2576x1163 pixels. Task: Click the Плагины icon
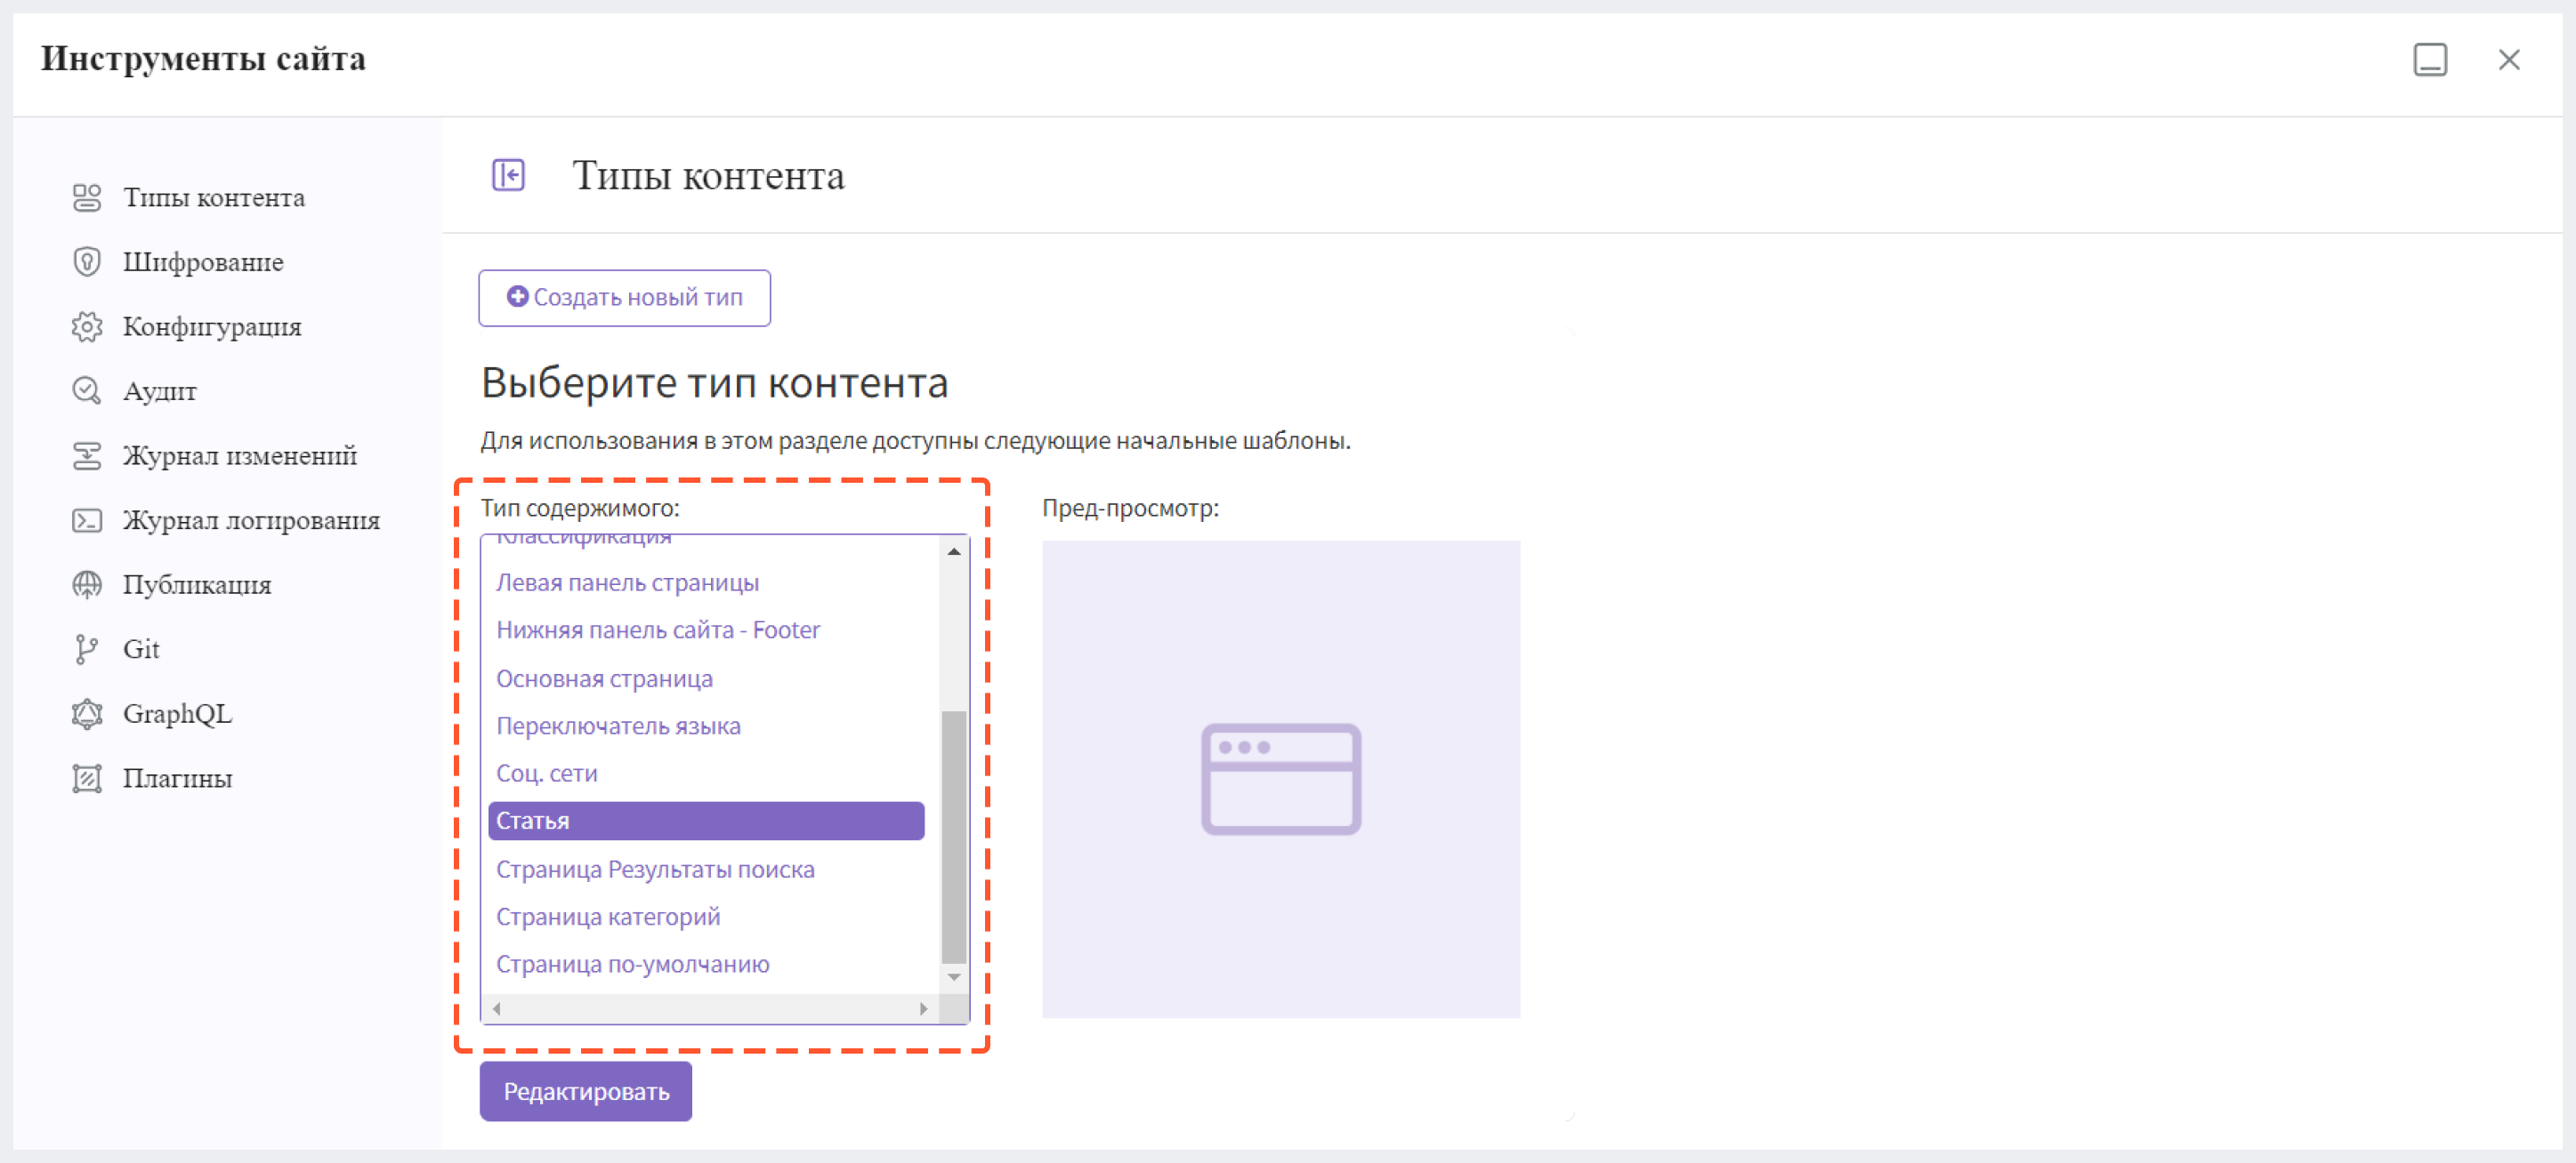coord(87,778)
